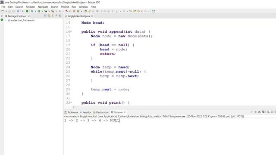This screenshot has height=155, width=276.
Task: Open the New wizard dropdown arrow
Action: coord(6,11)
